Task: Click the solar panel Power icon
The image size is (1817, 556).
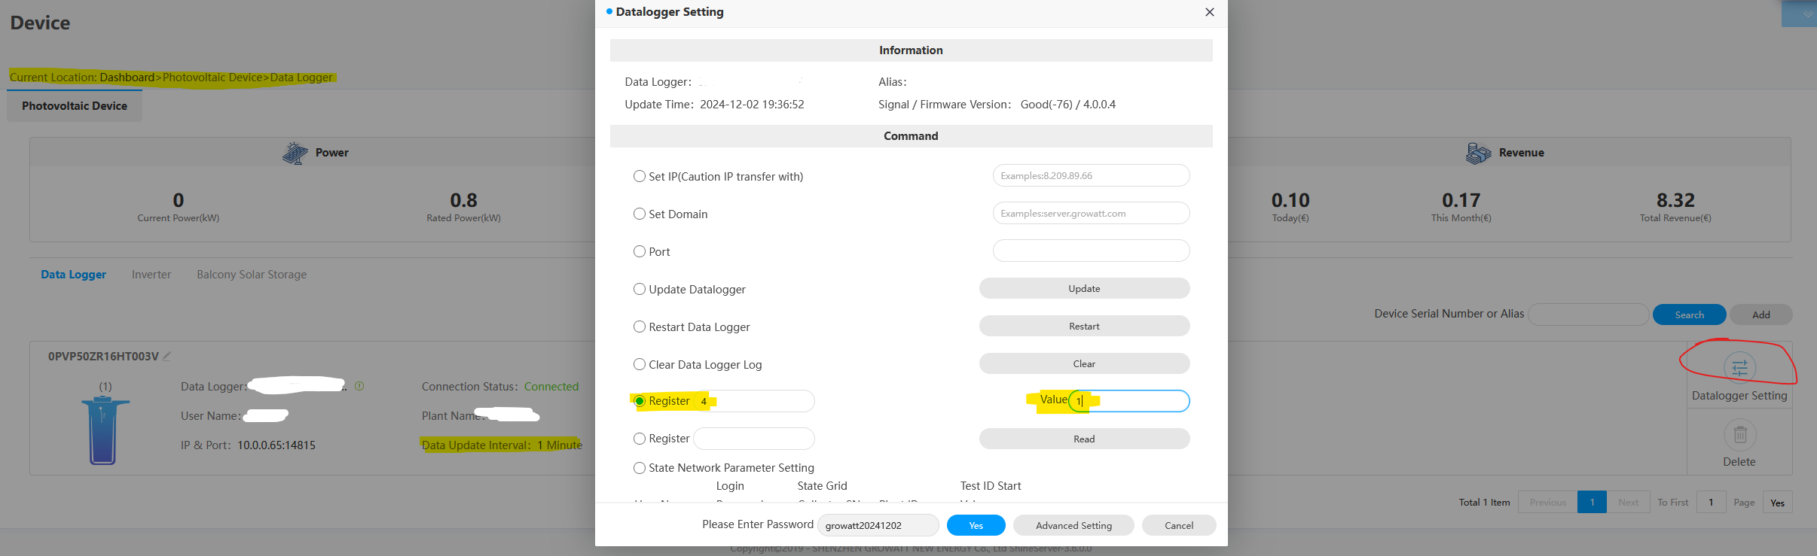Action: 295,153
